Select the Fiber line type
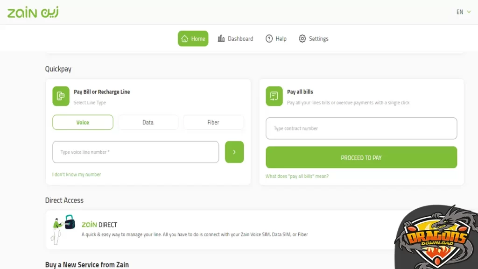This screenshot has width=478, height=269. tap(213, 122)
